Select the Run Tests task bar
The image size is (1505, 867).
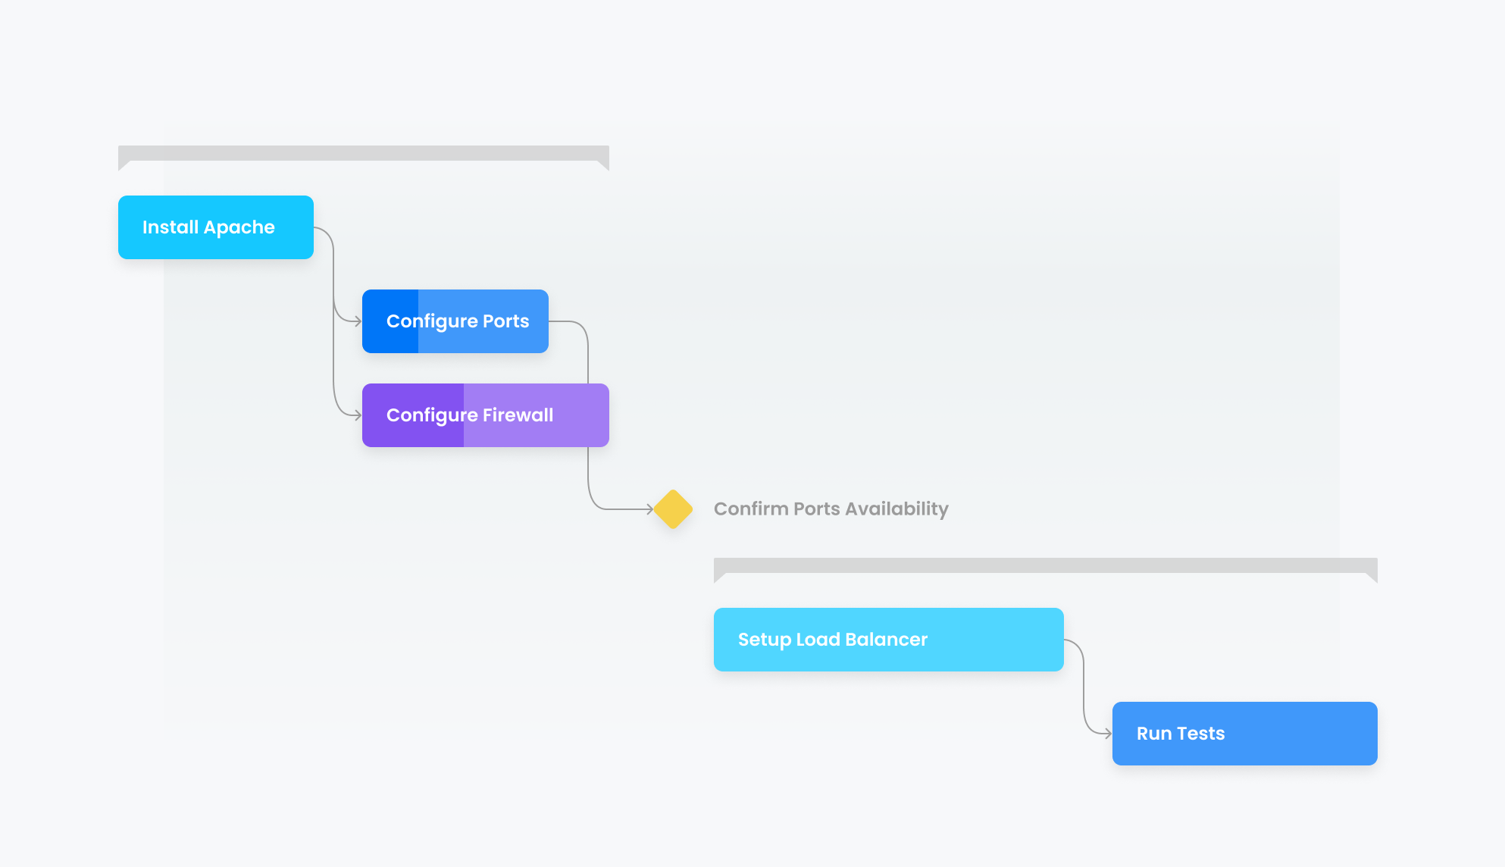pos(1245,734)
